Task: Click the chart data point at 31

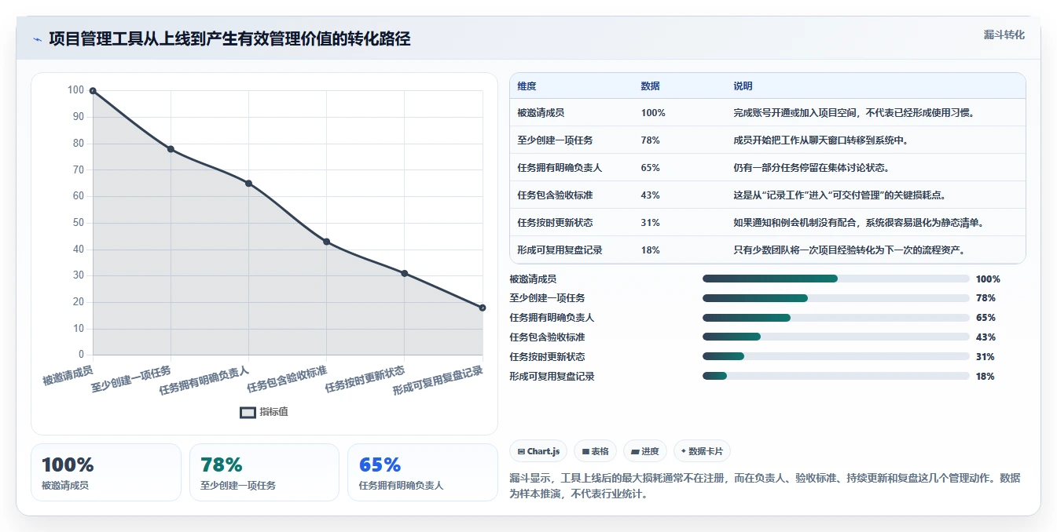Action: pos(404,273)
